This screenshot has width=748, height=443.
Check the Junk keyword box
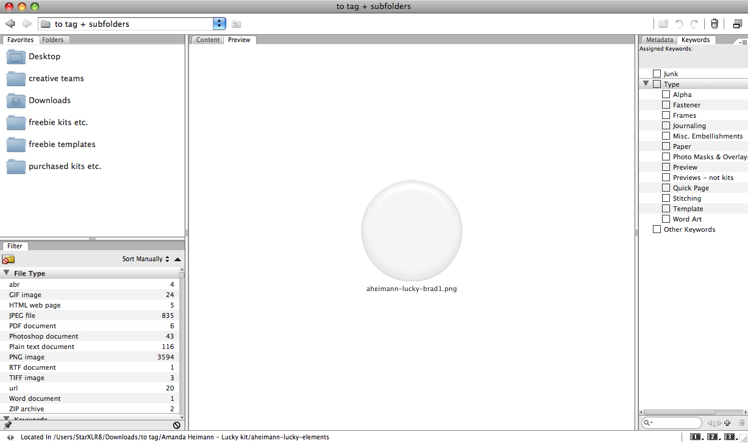click(x=657, y=74)
